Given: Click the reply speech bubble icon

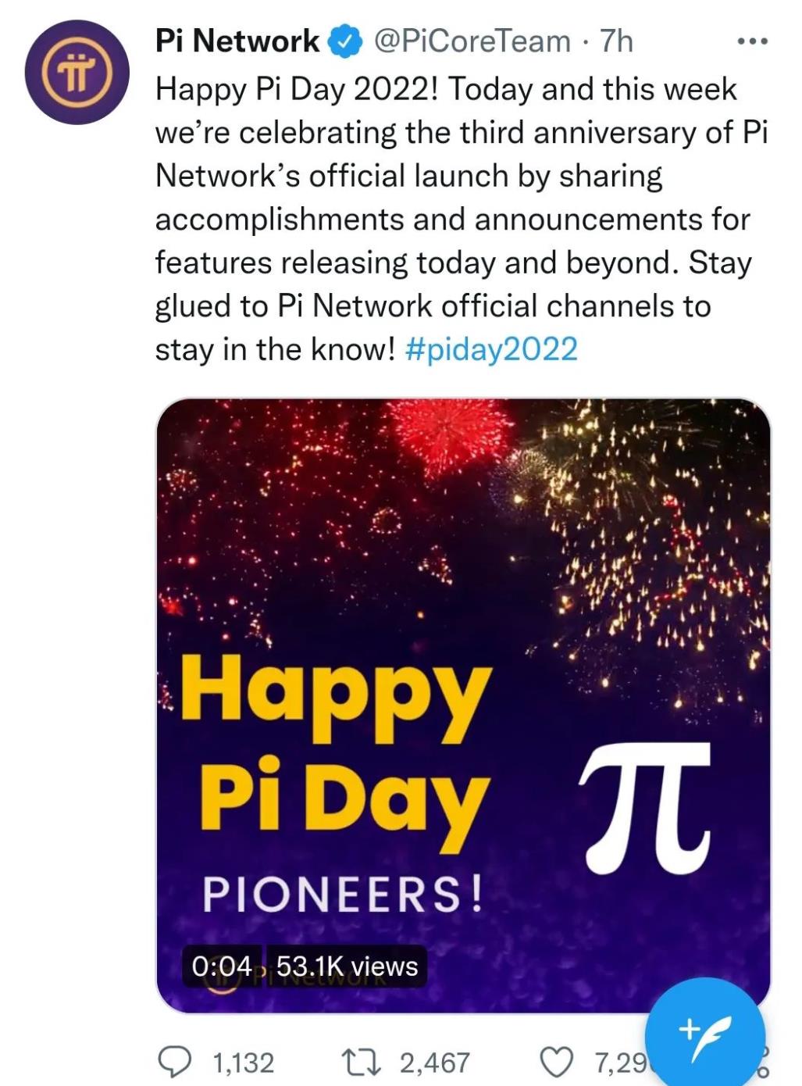Looking at the screenshot, I should pyautogui.click(x=173, y=1061).
